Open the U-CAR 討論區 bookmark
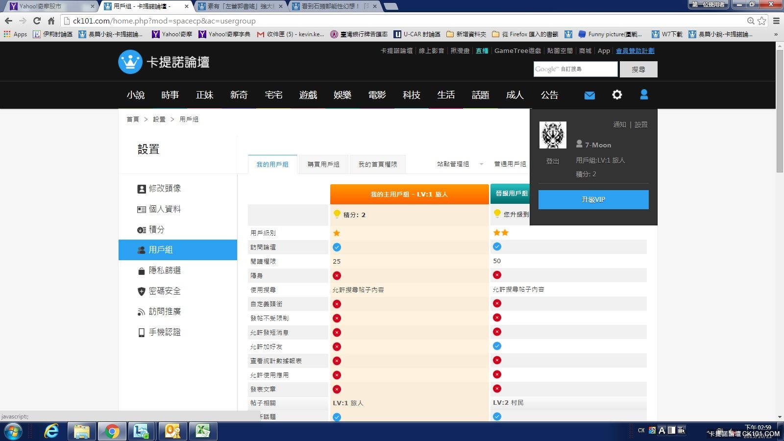This screenshot has height=441, width=784. (417, 34)
